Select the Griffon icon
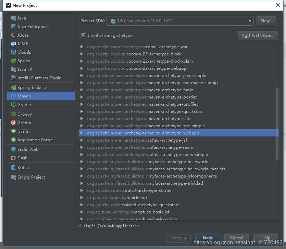The height and width of the screenshot is (249, 286). coord(13,122)
